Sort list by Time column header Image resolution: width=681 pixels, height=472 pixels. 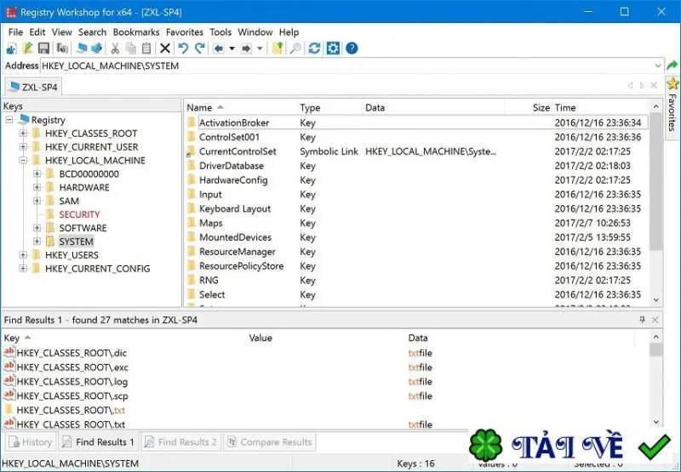point(601,108)
